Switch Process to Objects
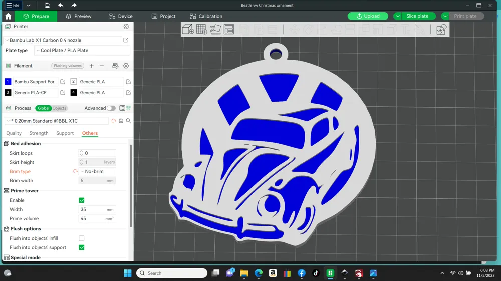501x281 pixels. pyautogui.click(x=59, y=108)
